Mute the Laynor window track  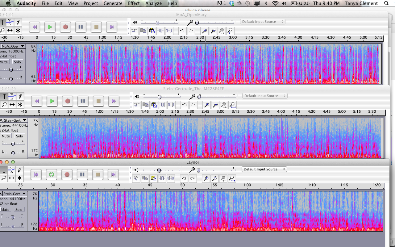coord(5,209)
